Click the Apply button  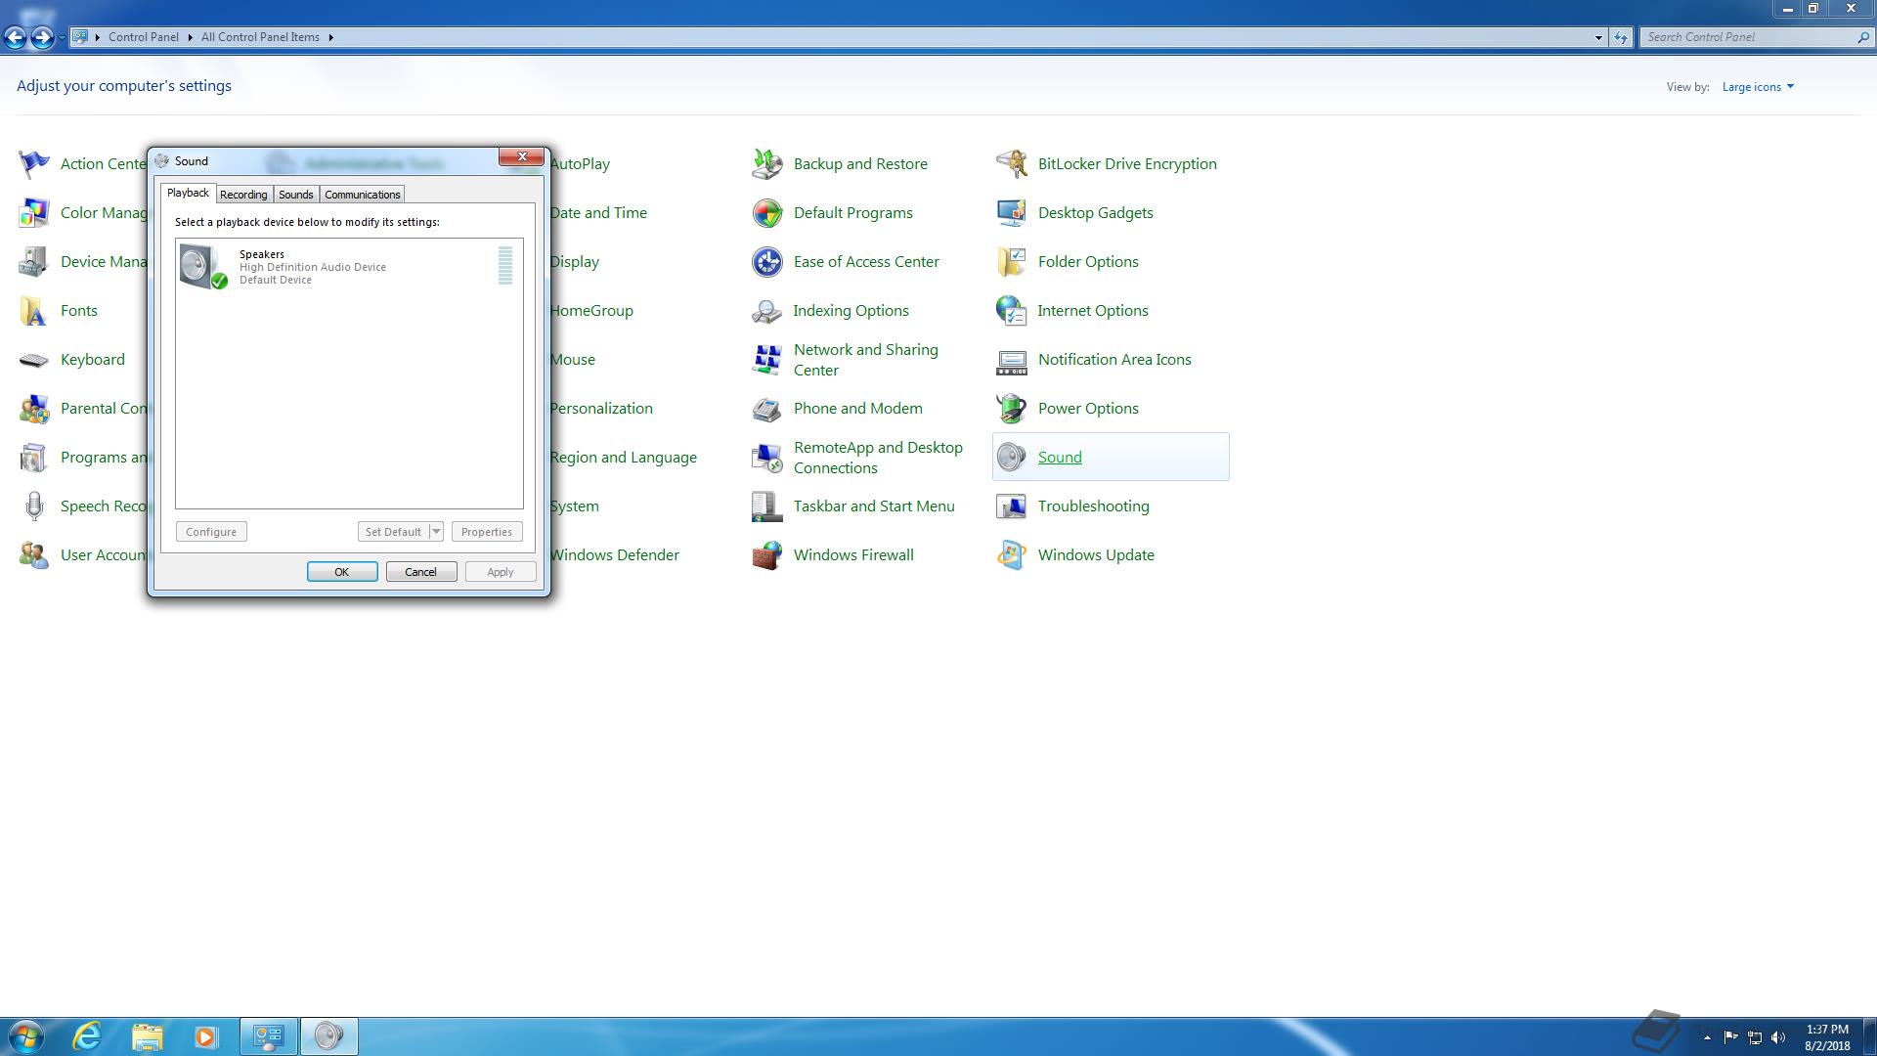tap(501, 572)
